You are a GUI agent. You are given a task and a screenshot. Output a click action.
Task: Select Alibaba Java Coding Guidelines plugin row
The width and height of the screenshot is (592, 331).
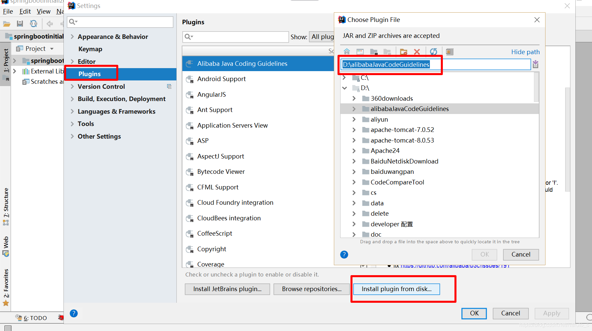[x=258, y=63]
